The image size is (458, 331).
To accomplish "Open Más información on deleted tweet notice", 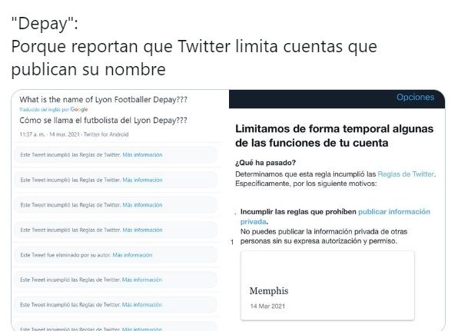I will [x=132, y=255].
